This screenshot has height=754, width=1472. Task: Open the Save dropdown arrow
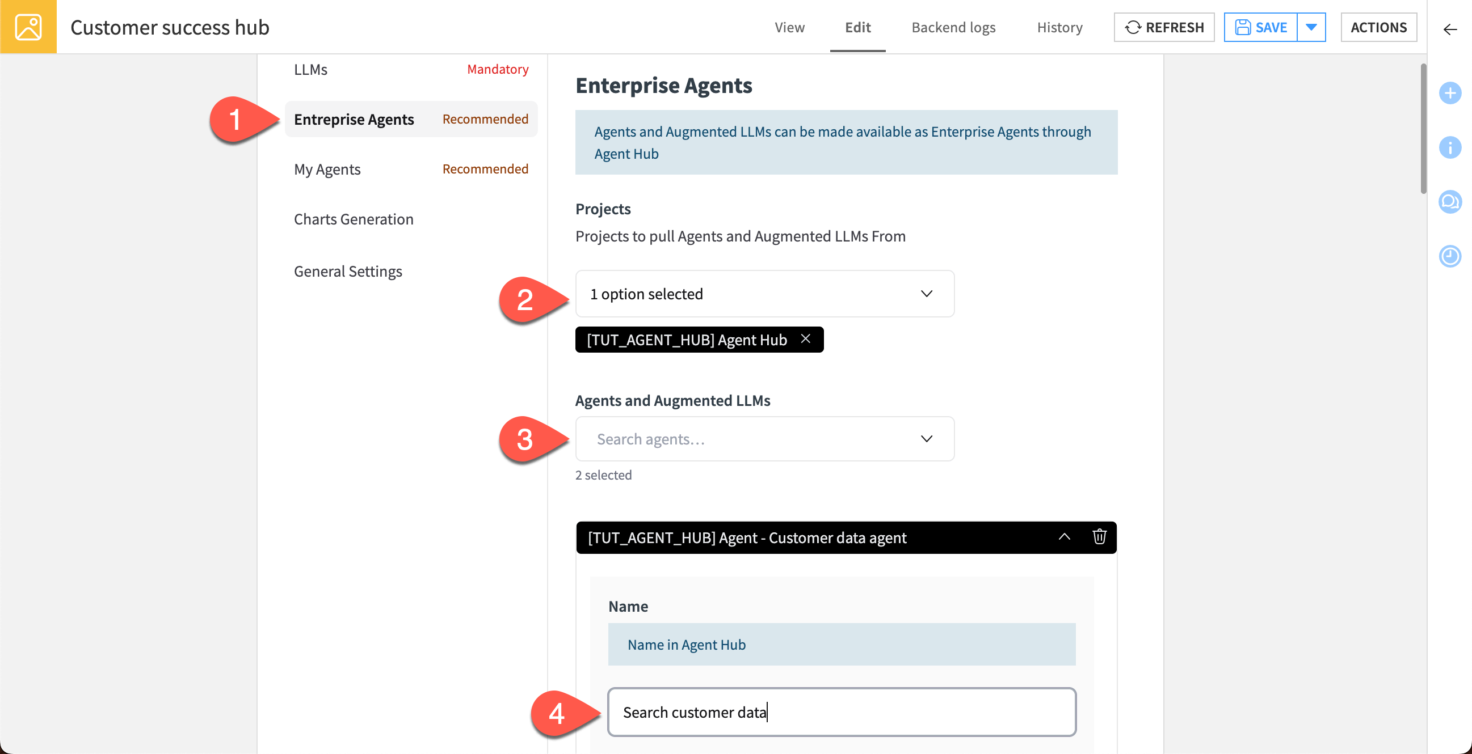pyautogui.click(x=1311, y=27)
